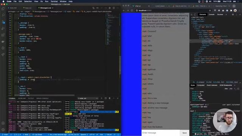Click the ESLint status bar item

point(109,134)
